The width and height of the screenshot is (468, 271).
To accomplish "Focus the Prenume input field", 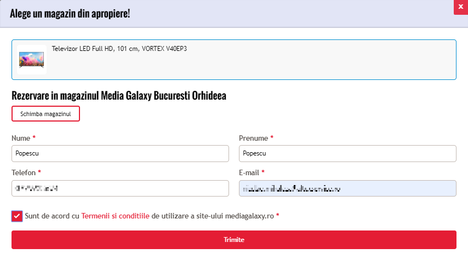I will tap(347, 153).
